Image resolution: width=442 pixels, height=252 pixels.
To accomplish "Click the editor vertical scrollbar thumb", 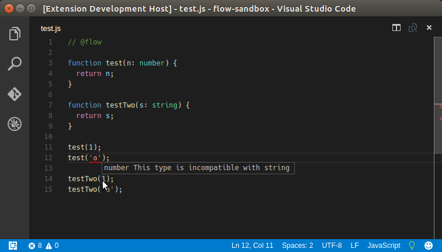I will point(438,95).
